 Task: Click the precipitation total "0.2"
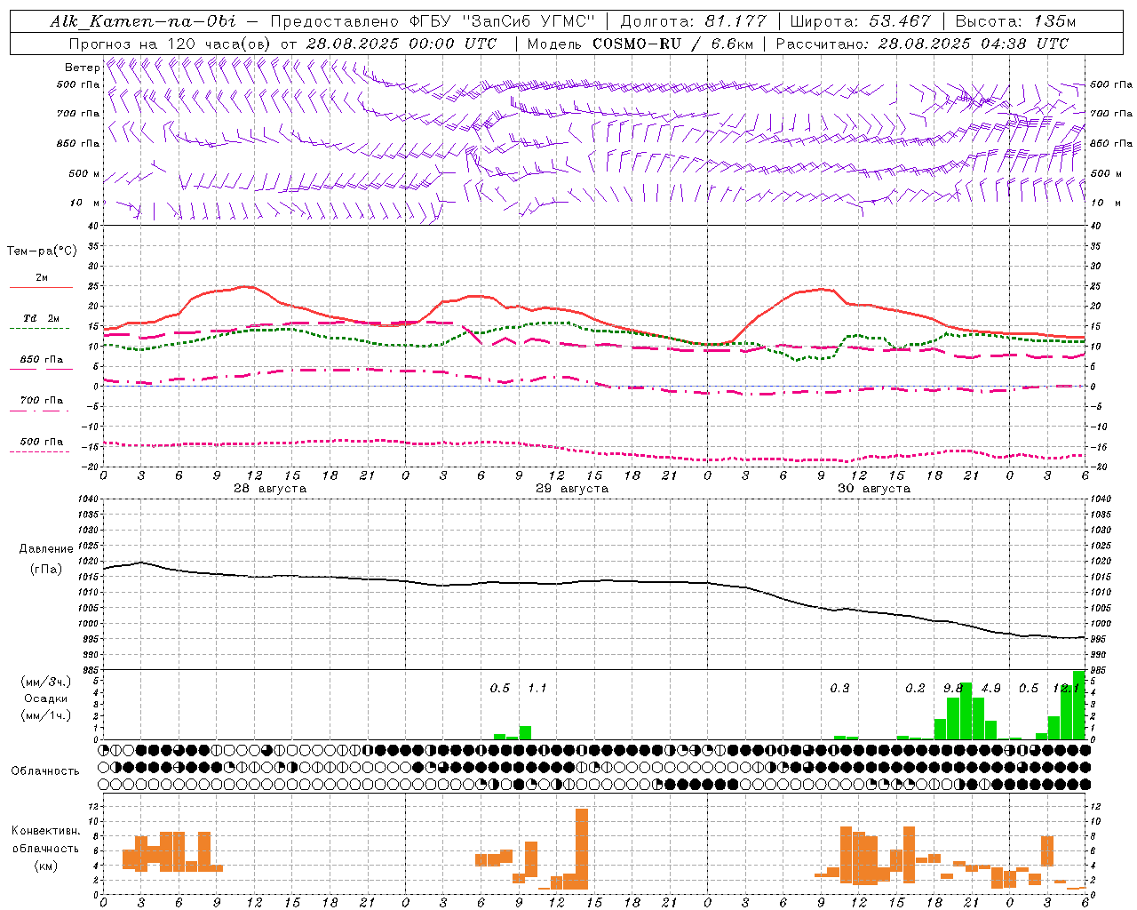pyautogui.click(x=915, y=688)
